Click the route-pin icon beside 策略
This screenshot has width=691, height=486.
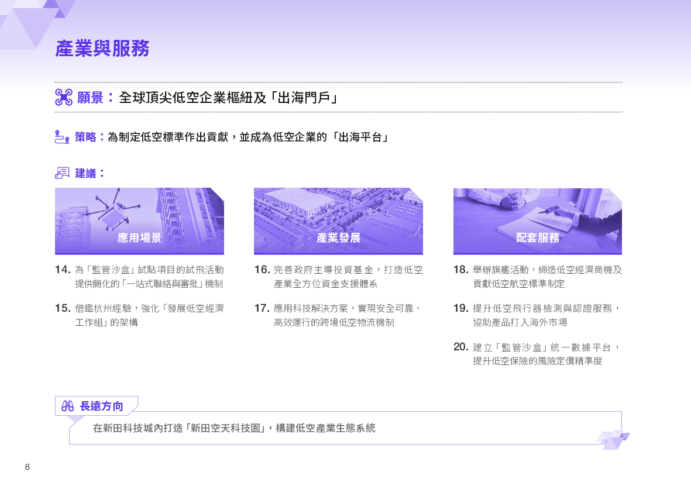click(x=62, y=137)
